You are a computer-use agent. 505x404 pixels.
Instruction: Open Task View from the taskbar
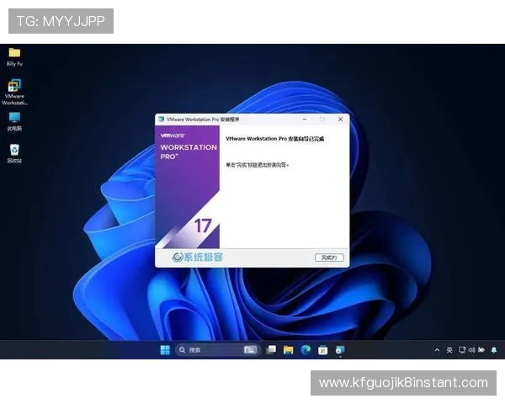pos(271,349)
